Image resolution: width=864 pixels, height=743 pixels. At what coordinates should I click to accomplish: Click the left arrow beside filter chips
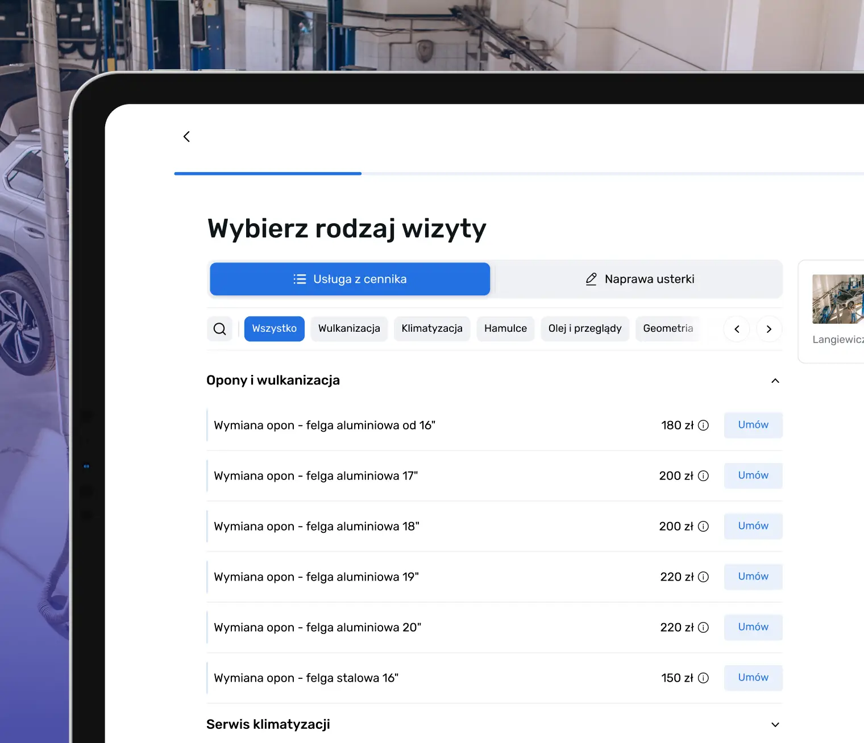coord(737,329)
